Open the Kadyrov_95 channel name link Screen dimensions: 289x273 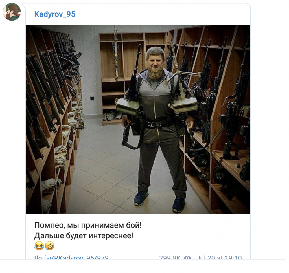point(55,14)
